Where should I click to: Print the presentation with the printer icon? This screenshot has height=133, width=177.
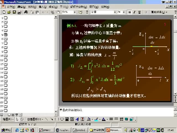pos(26,12)
